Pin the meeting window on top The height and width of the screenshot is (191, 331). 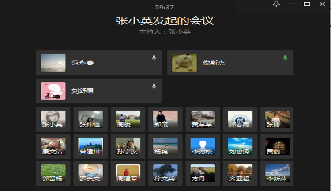click(x=276, y=4)
